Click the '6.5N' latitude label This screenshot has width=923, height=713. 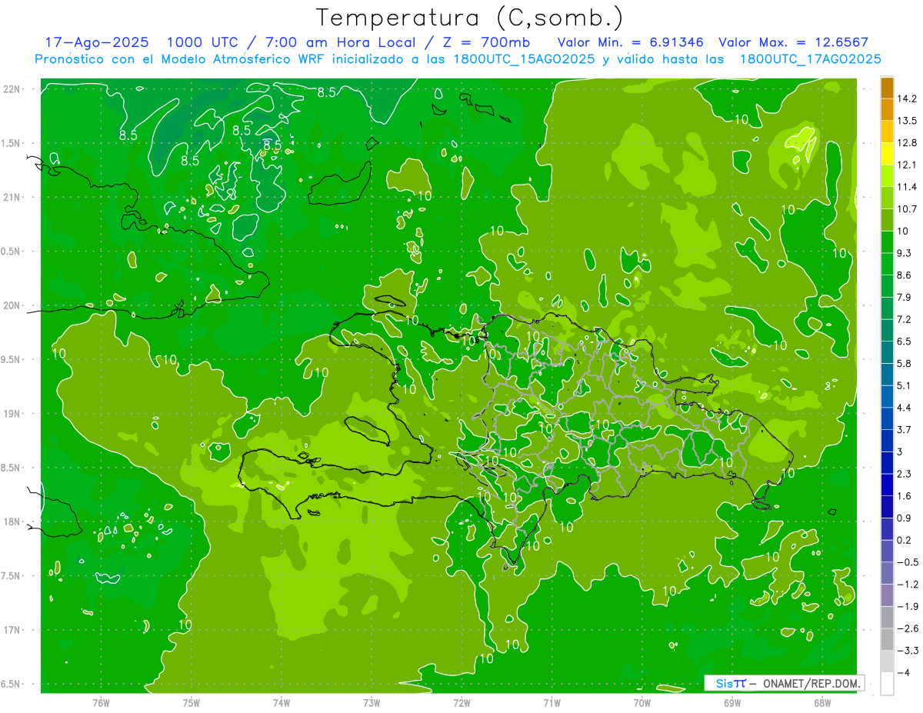(11, 685)
